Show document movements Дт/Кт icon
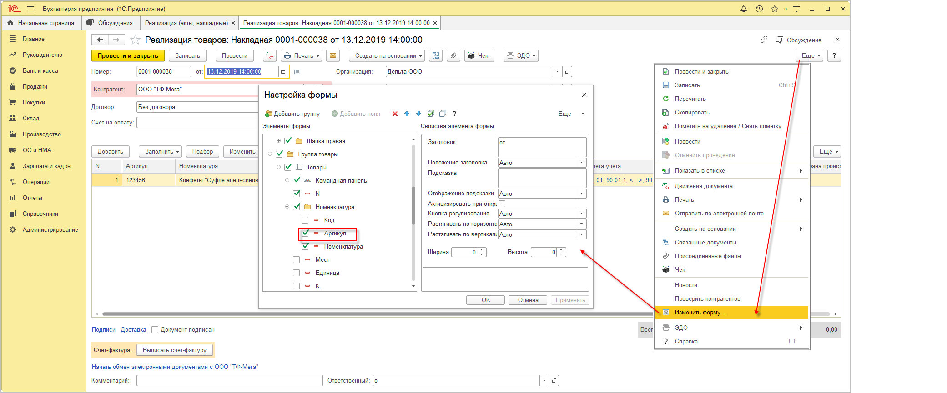The width and height of the screenshot is (947, 393). pyautogui.click(x=270, y=55)
